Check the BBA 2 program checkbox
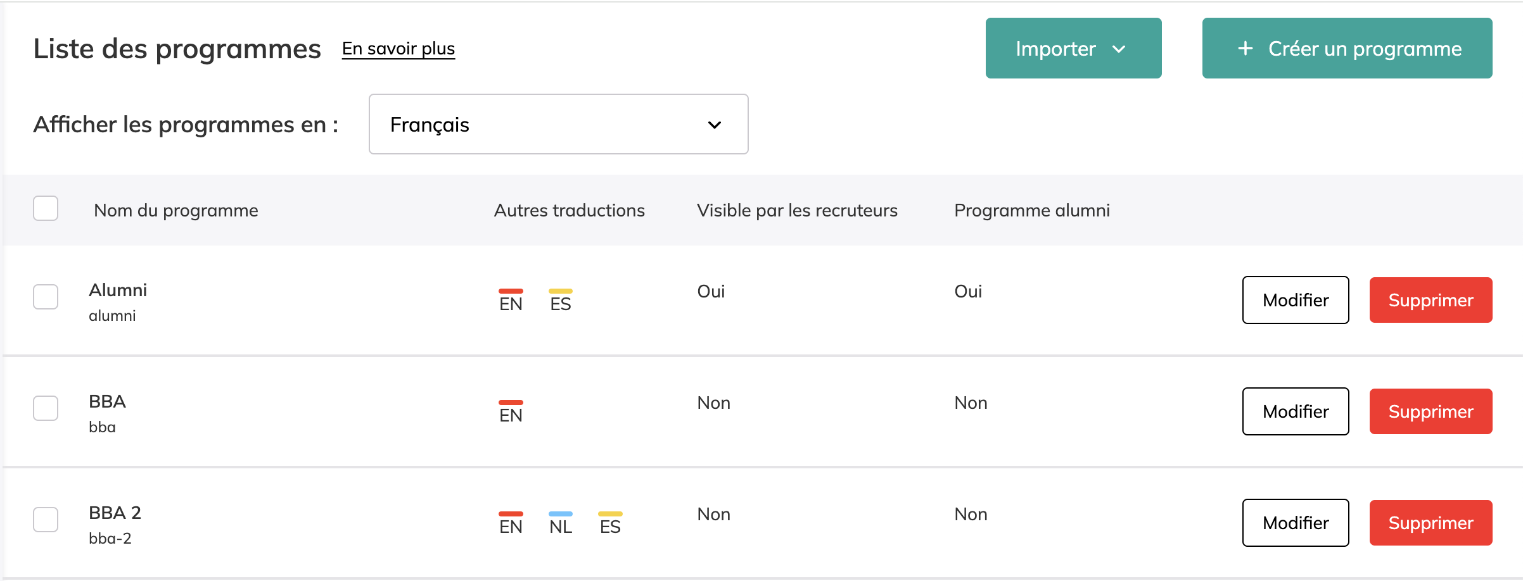Screen dimensions: 1523x581 tap(46, 520)
